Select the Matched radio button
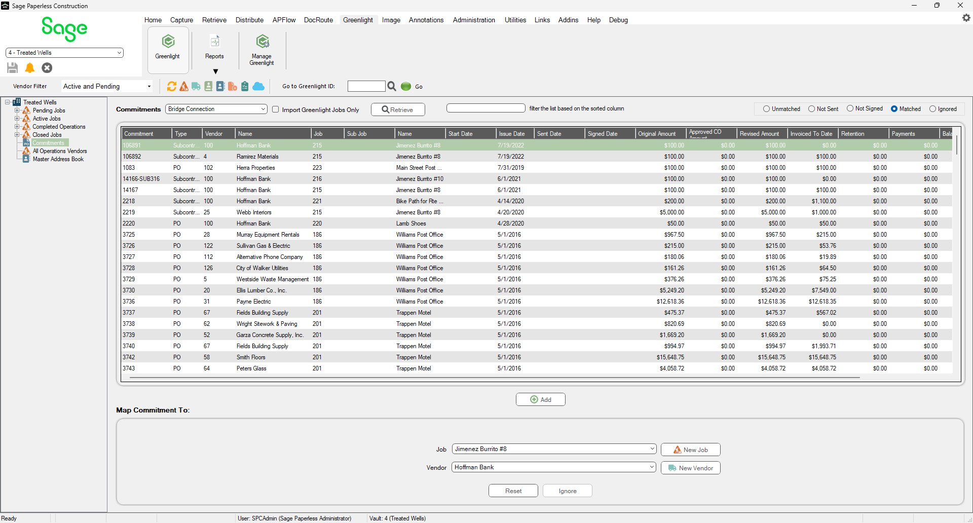 [x=894, y=109]
